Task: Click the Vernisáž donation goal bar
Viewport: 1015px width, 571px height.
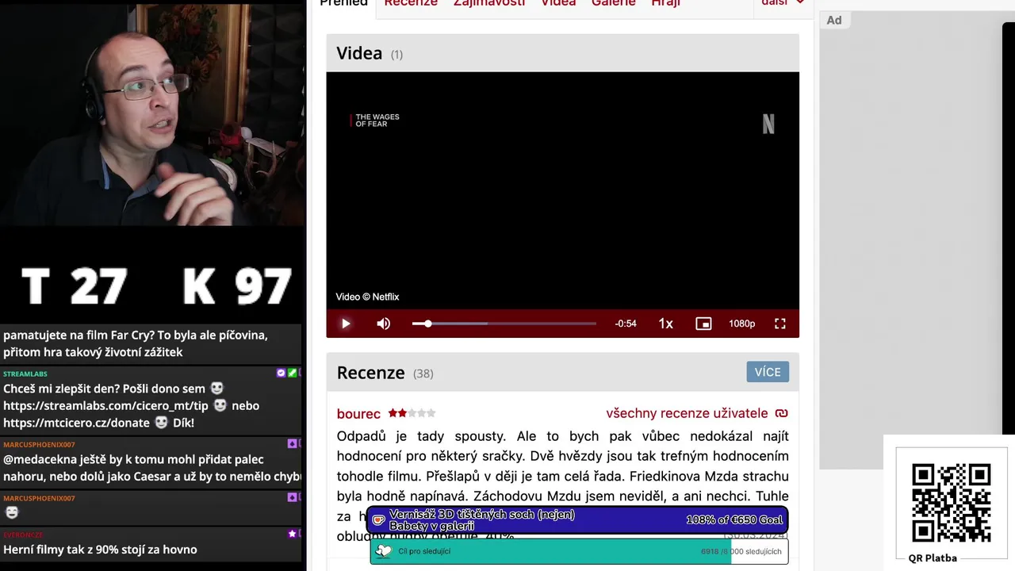Action: (577, 520)
